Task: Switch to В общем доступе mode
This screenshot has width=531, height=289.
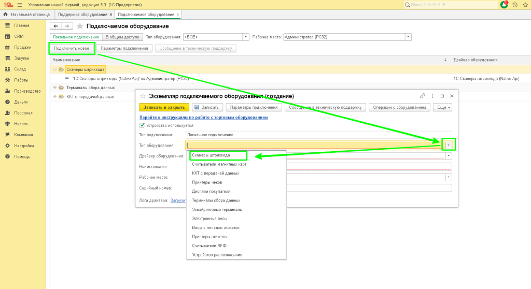Action: [x=122, y=37]
